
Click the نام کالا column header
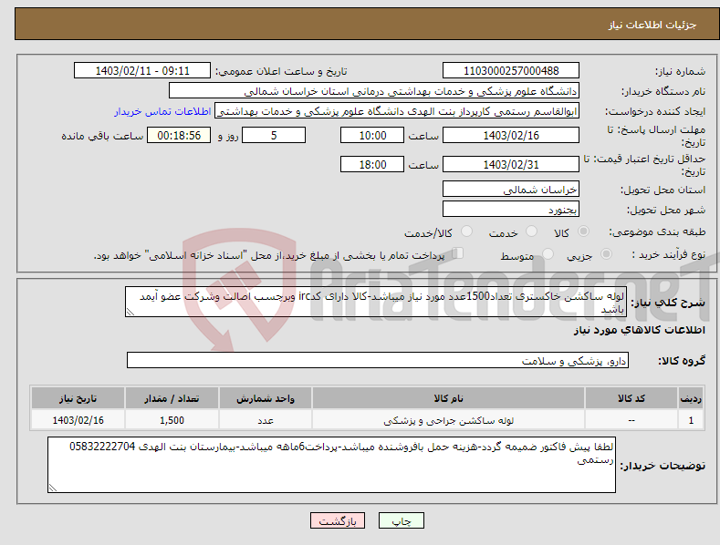click(448, 398)
